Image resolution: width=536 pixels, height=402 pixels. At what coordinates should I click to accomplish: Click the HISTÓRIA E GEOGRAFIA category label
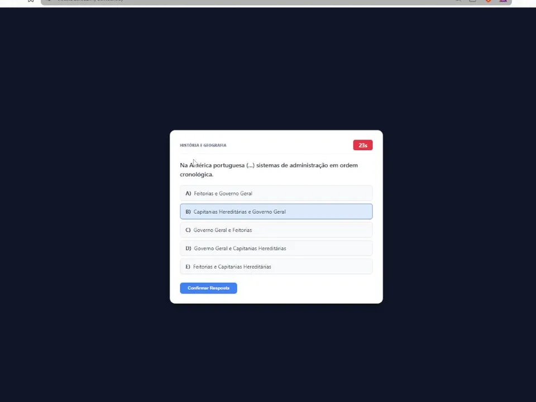(x=203, y=145)
